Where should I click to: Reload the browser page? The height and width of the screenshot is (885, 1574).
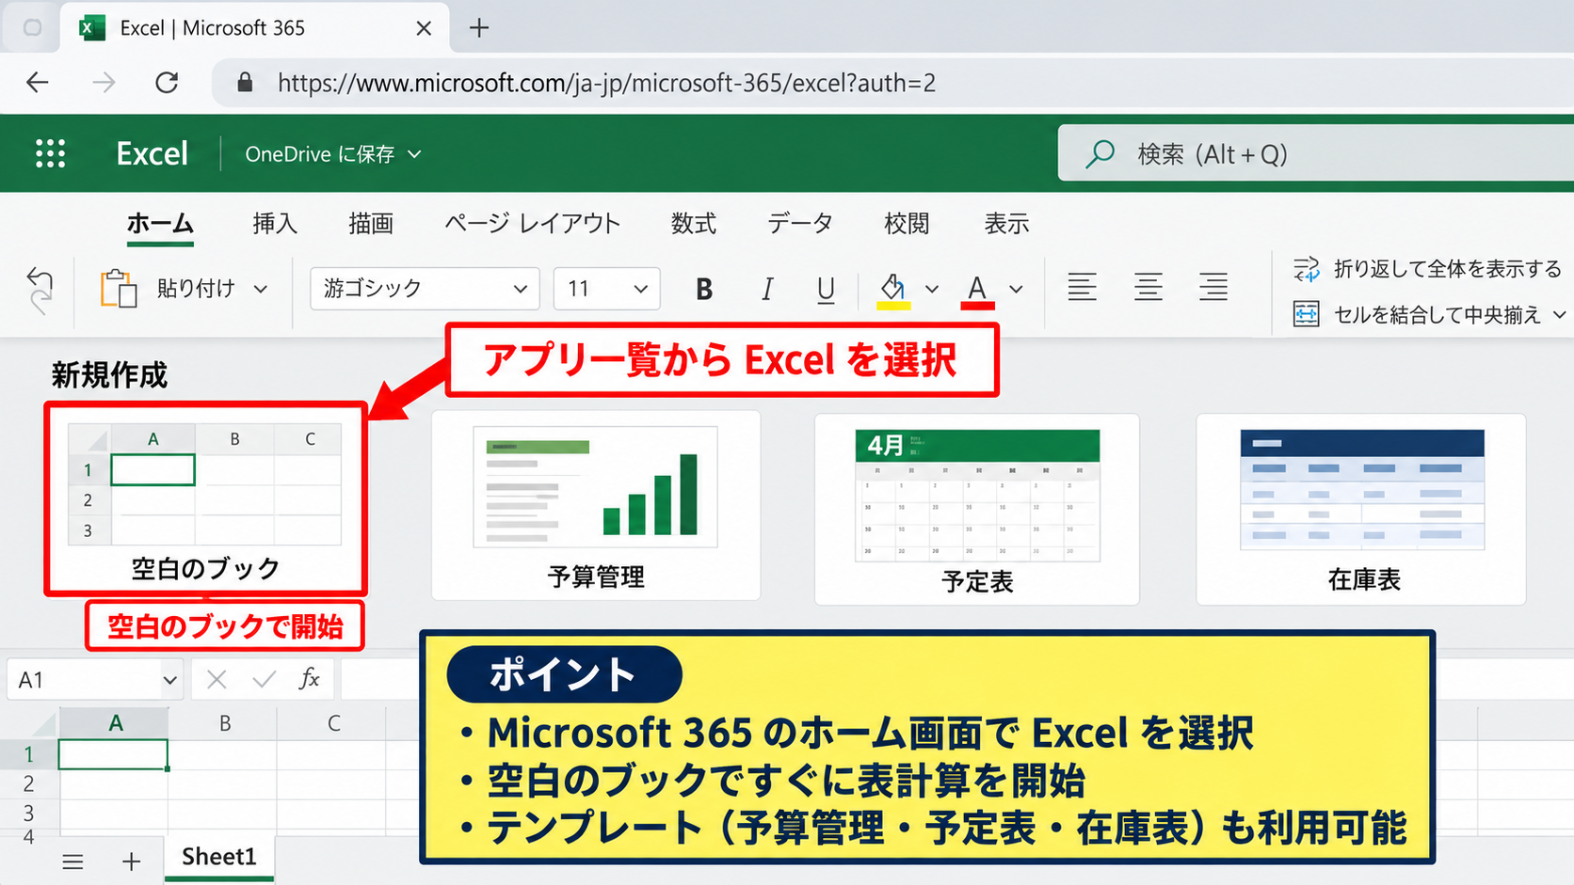point(167,83)
